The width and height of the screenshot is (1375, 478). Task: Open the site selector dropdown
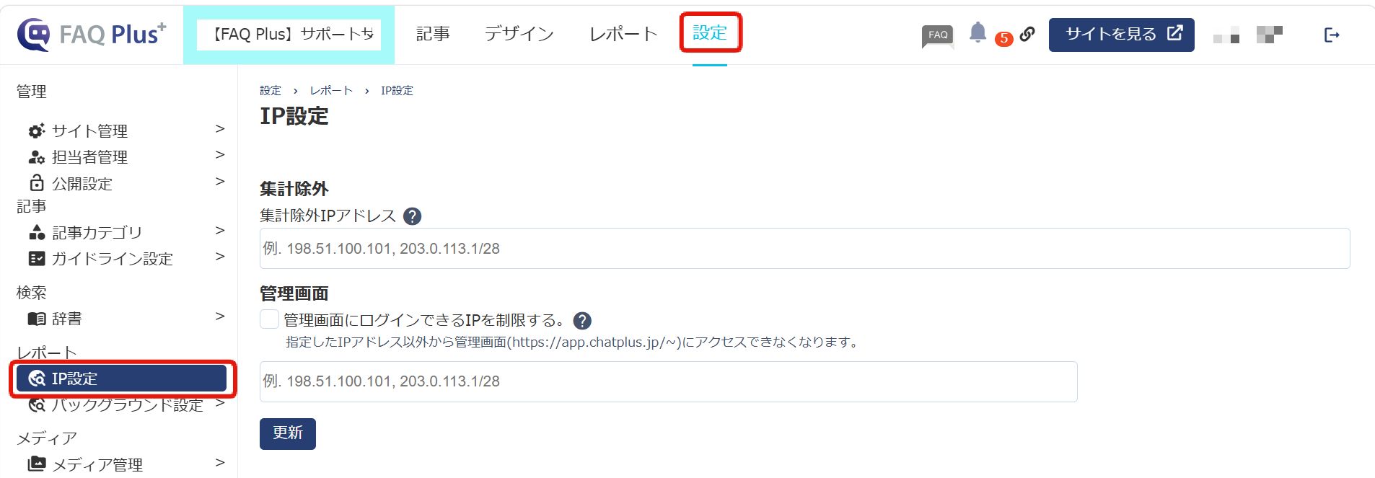point(289,35)
